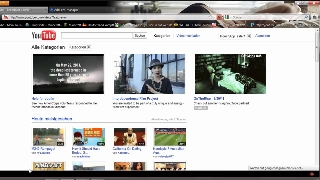Open 'Mein YouT...' bookmark
Viewport: 320px width, 180px height.
tap(11, 25)
